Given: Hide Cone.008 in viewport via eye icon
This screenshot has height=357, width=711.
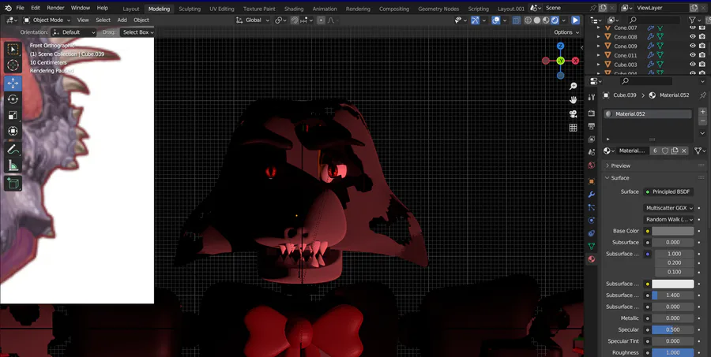Looking at the screenshot, I should pos(692,37).
